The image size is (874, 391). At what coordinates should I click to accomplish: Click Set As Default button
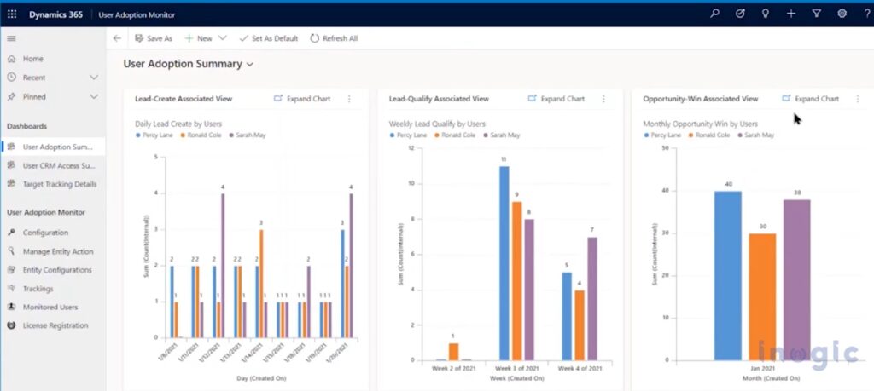pyautogui.click(x=268, y=38)
